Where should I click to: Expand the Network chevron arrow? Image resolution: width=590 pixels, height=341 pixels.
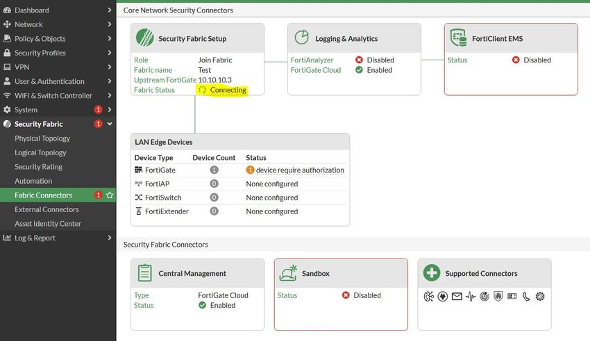click(110, 24)
